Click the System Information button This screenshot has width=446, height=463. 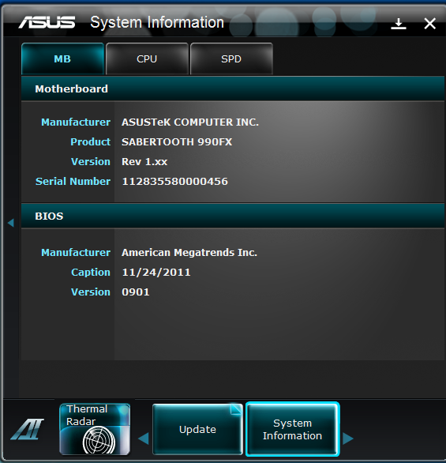(x=292, y=429)
